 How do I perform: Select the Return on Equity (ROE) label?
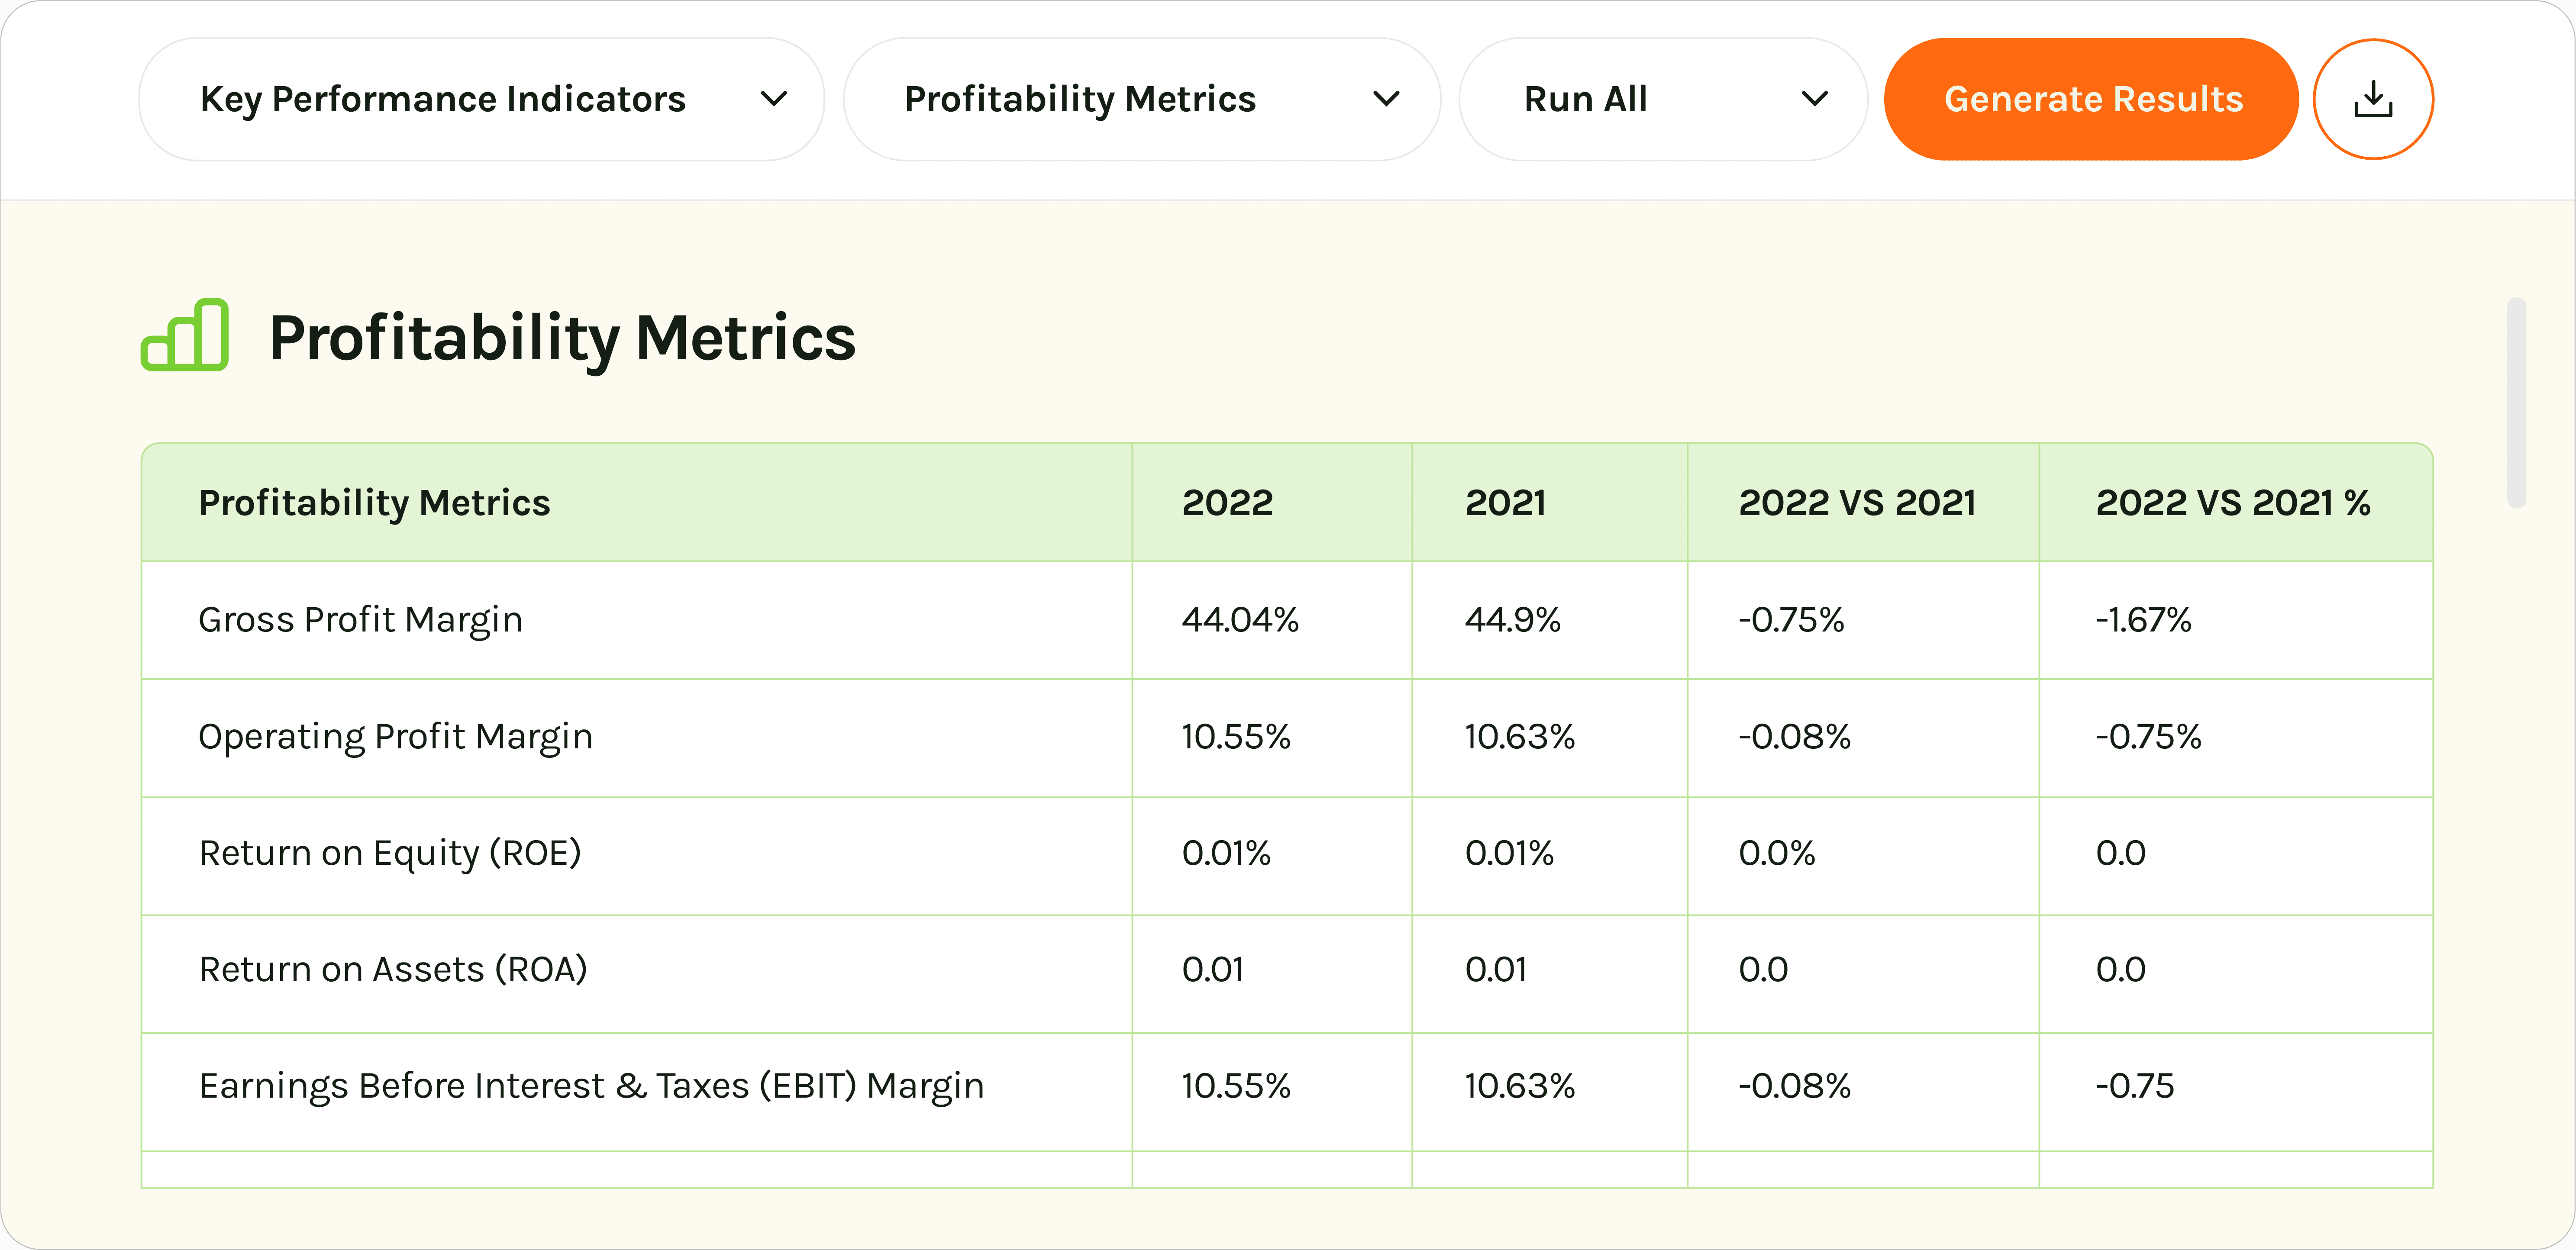(390, 853)
